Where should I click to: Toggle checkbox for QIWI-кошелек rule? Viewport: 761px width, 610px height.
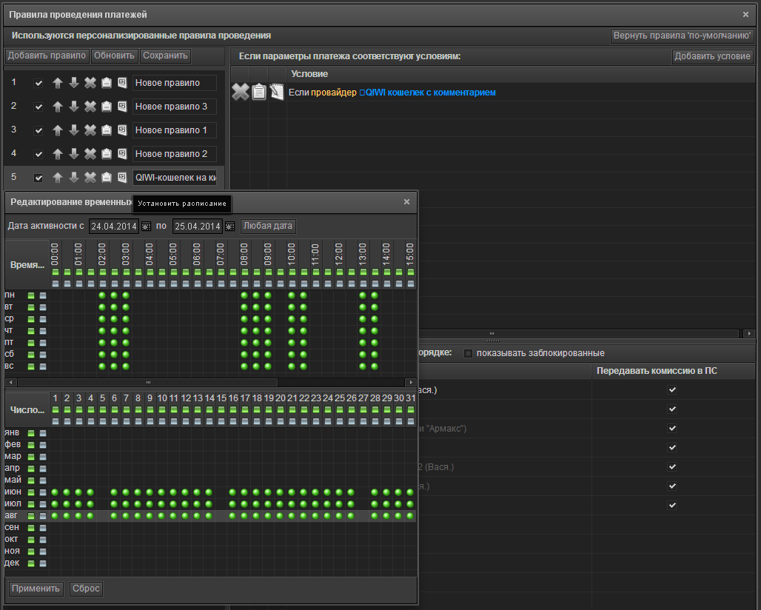click(x=38, y=178)
